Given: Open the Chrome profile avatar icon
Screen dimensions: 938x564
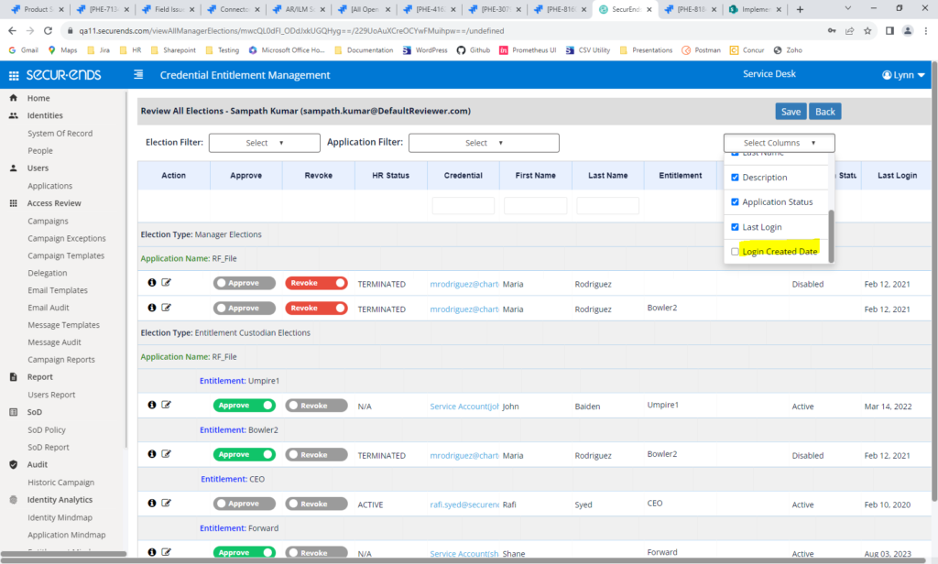Looking at the screenshot, I should [x=908, y=30].
